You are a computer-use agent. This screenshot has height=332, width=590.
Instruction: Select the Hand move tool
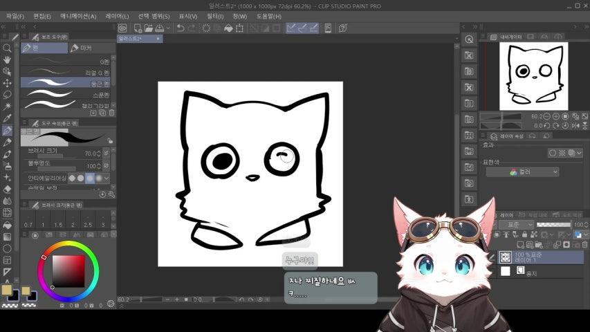coord(7,60)
